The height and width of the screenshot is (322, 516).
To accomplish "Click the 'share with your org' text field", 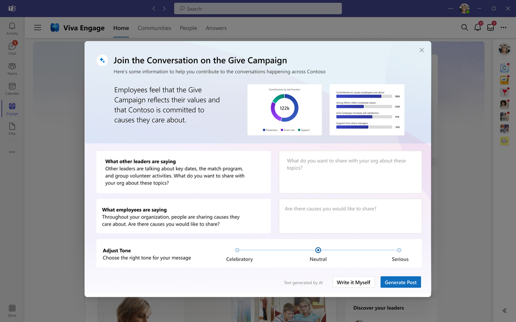I will (350, 172).
